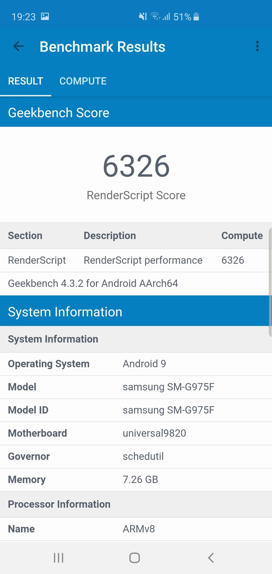Tap the Wi-Fi signal status icon

[156, 17]
